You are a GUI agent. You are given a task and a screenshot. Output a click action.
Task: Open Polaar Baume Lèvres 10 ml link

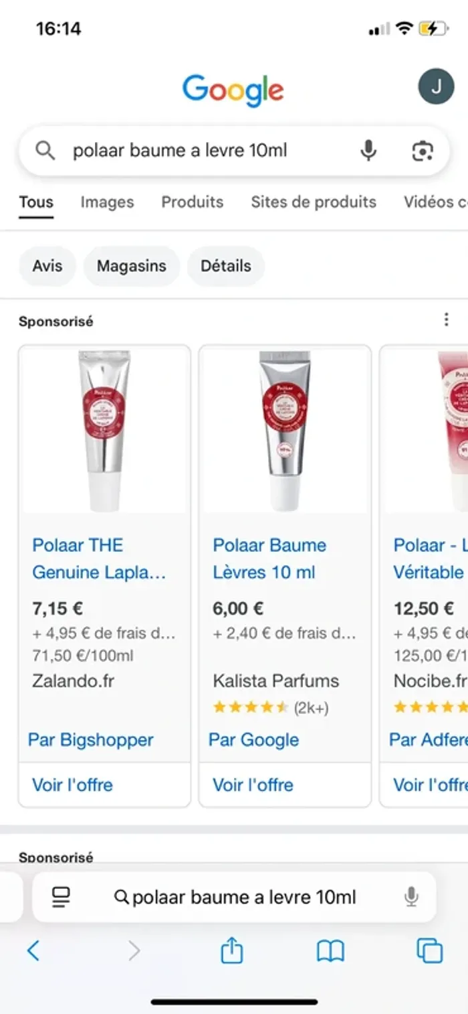[x=269, y=559]
